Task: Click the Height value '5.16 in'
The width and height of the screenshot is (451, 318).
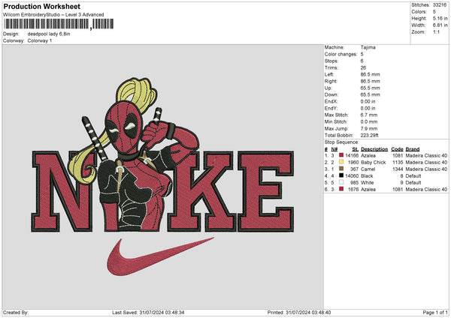Action: coord(440,18)
